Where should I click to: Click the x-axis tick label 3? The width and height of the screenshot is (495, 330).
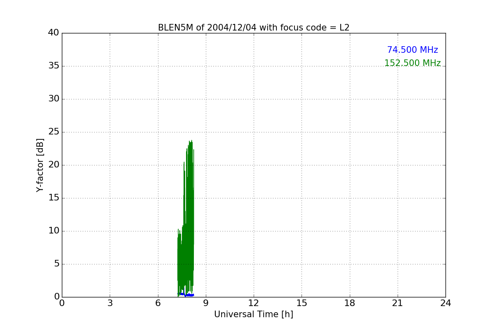(x=110, y=303)
